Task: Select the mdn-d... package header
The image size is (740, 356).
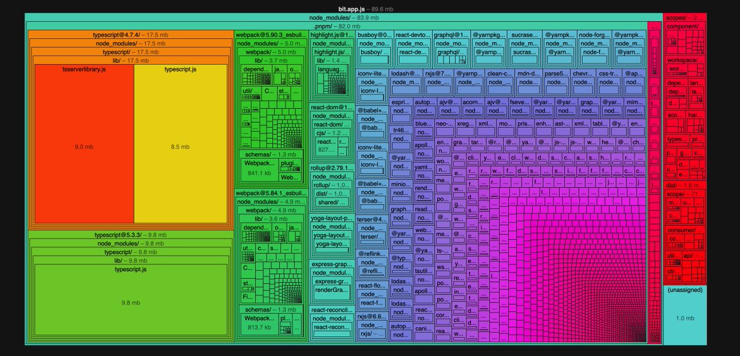Action: click(x=530, y=73)
